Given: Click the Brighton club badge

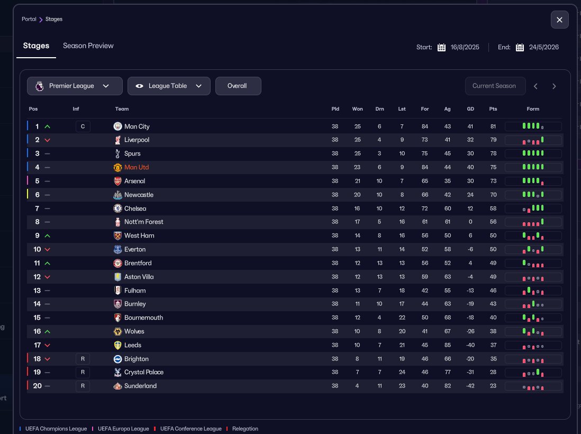Looking at the screenshot, I should coord(117,358).
